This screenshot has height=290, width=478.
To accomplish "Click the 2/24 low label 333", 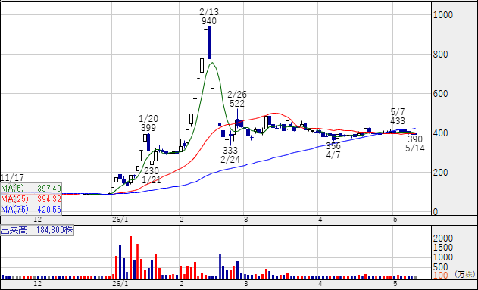I will coord(230,150).
